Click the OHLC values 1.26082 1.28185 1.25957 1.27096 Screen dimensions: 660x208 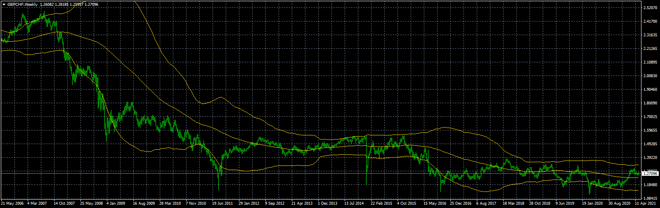pos(69,4)
